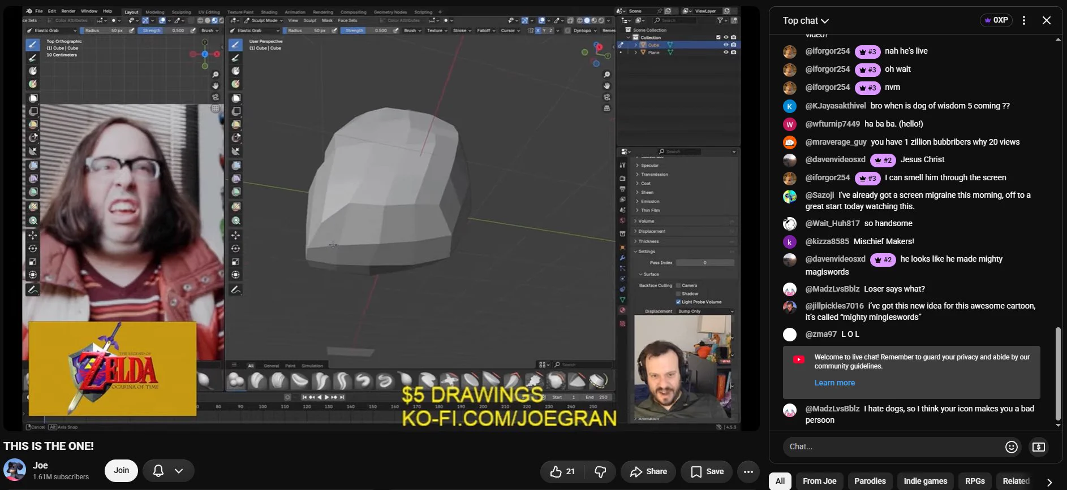Open the emoji picker in chat box
Image resolution: width=1067 pixels, height=490 pixels.
pyautogui.click(x=1011, y=447)
